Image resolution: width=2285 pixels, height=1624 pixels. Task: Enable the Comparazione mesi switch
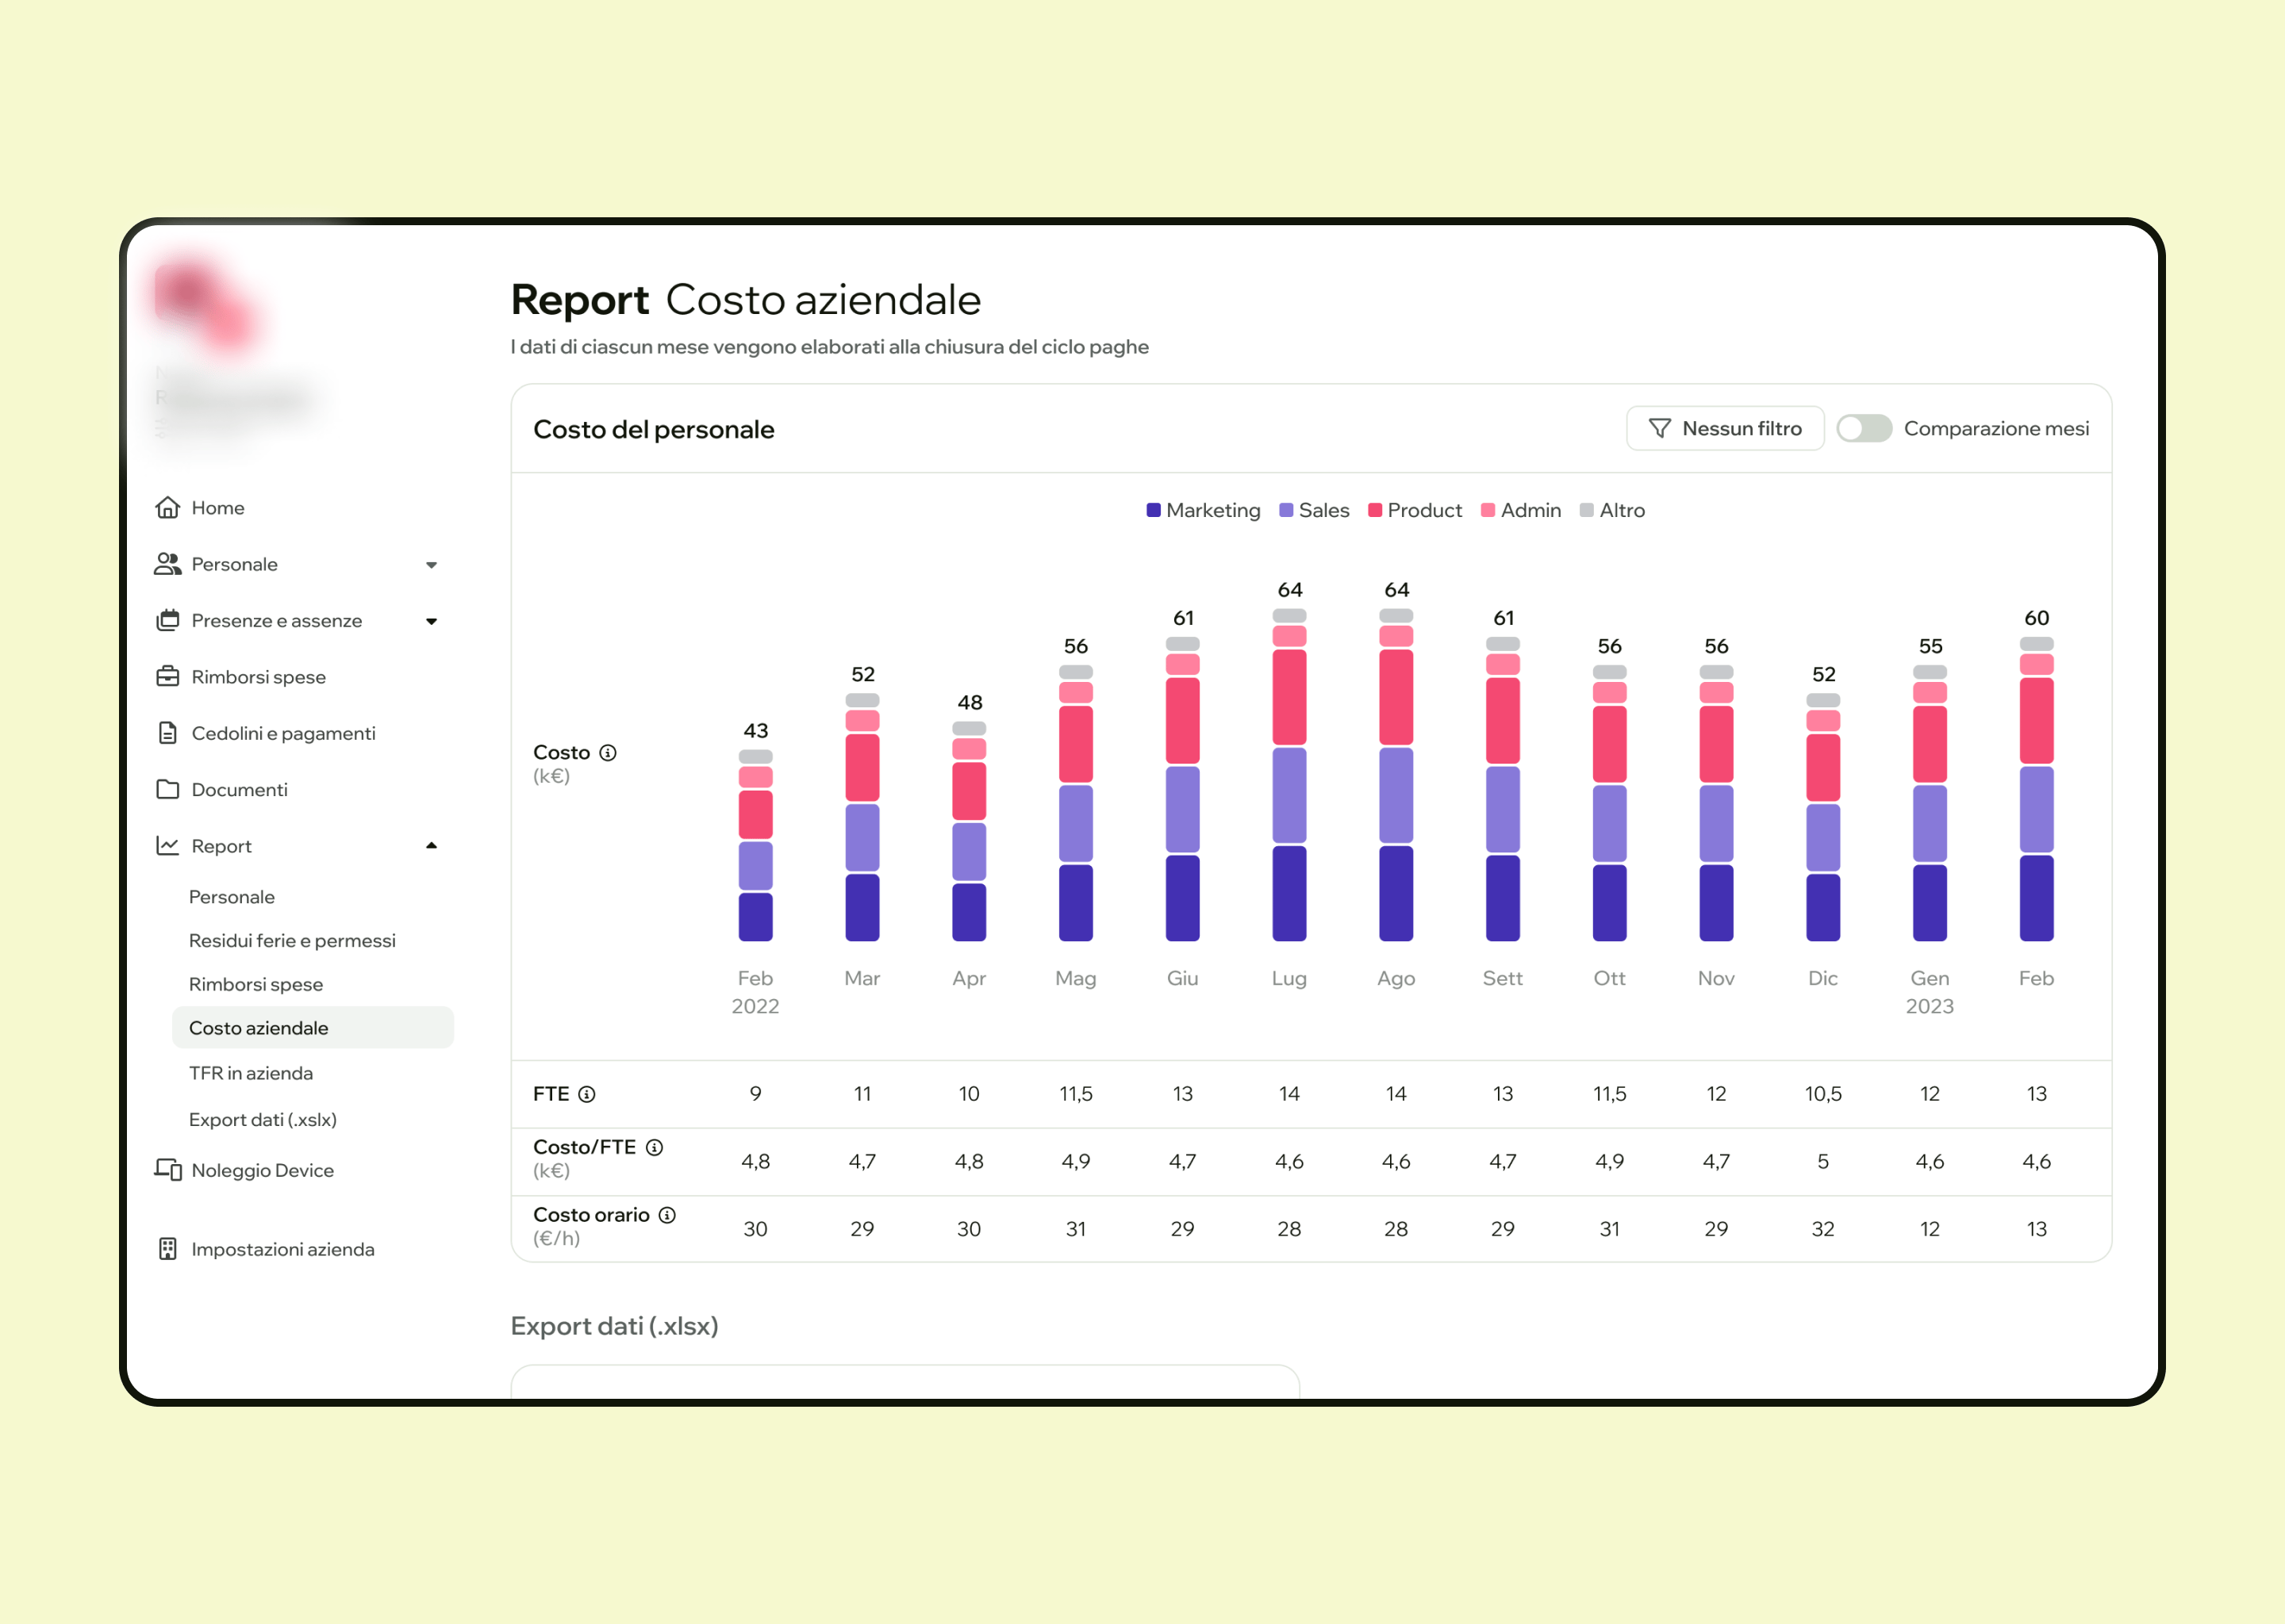point(1864,428)
